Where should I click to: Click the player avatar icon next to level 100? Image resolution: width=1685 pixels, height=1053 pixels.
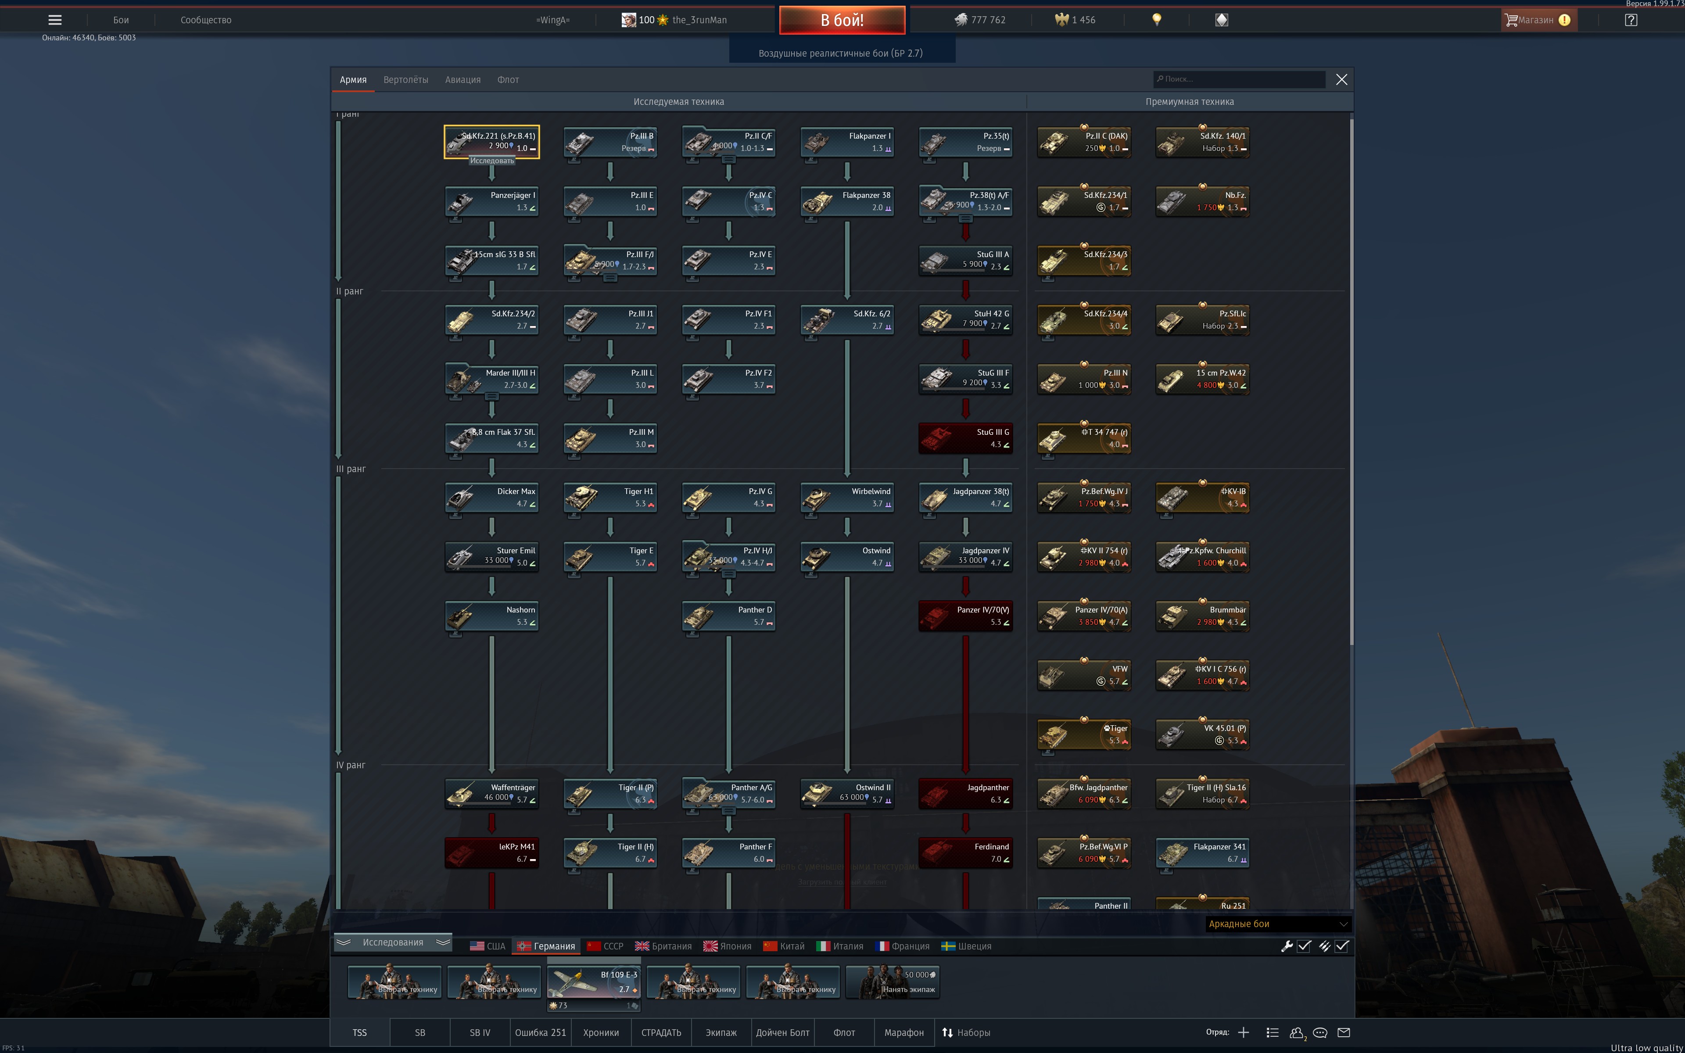click(x=628, y=20)
